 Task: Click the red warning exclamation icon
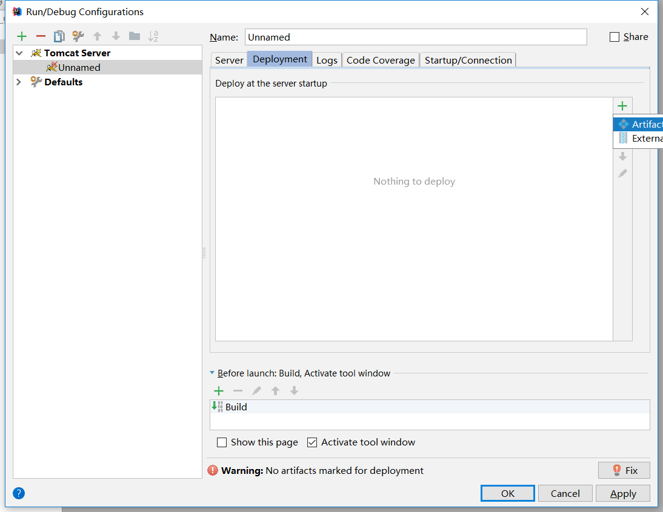[213, 470]
